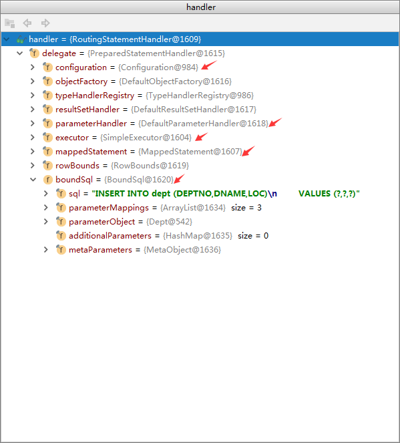400x443 pixels.
Task: Click the field icon beside parameterMappings
Action: click(x=61, y=208)
